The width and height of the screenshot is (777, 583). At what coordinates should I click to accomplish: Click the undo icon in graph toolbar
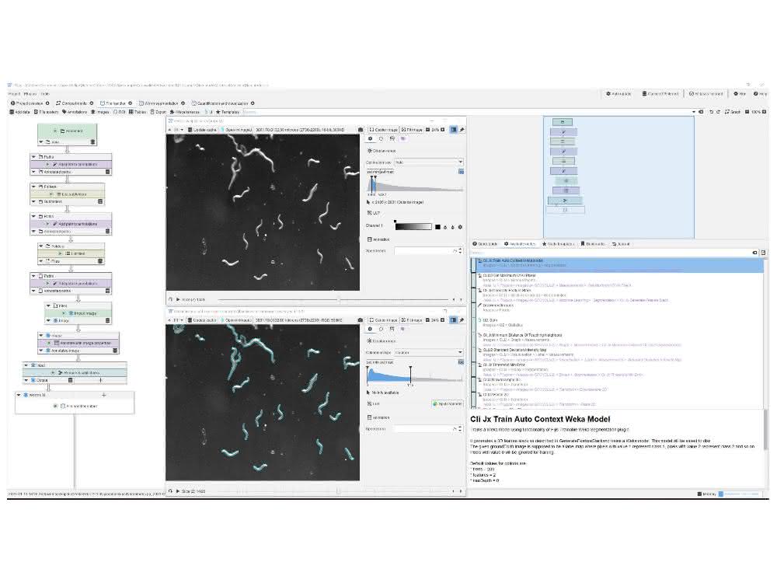coord(711,112)
